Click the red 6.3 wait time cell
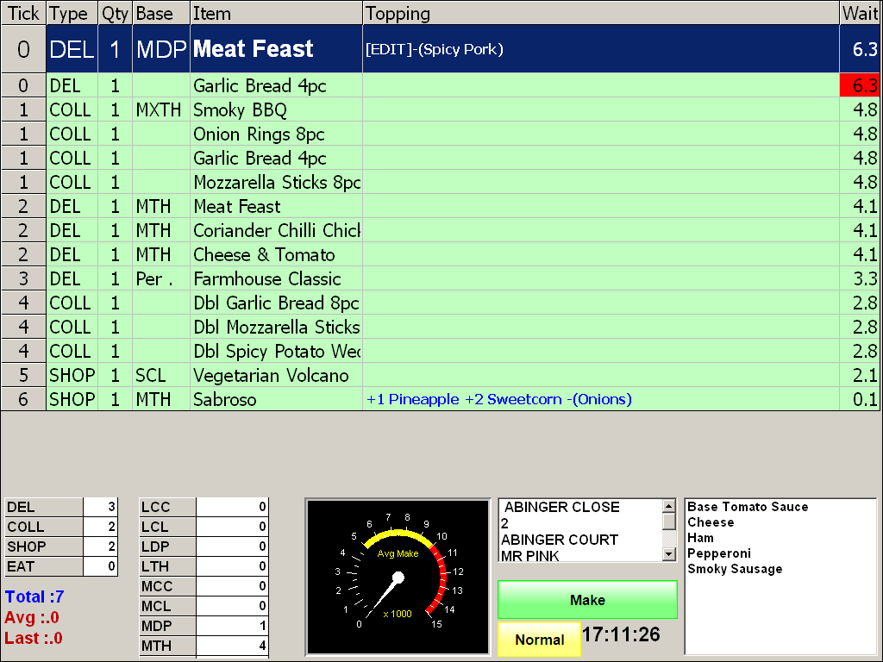Viewport: 883px width, 662px height. pyautogui.click(x=861, y=85)
